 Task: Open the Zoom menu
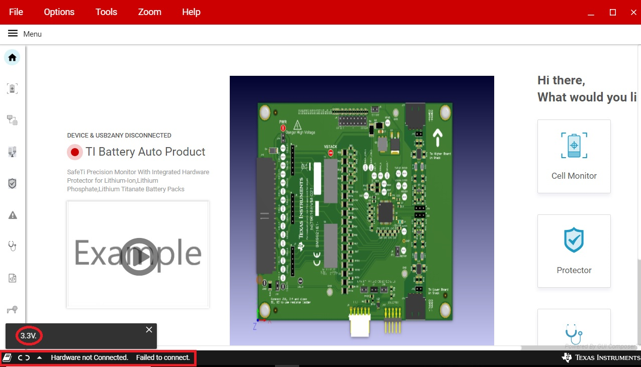click(150, 12)
